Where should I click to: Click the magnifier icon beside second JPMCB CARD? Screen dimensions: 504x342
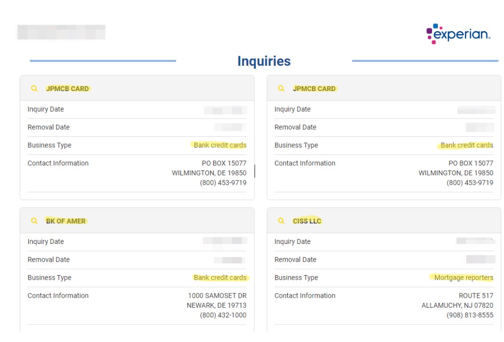(x=281, y=88)
